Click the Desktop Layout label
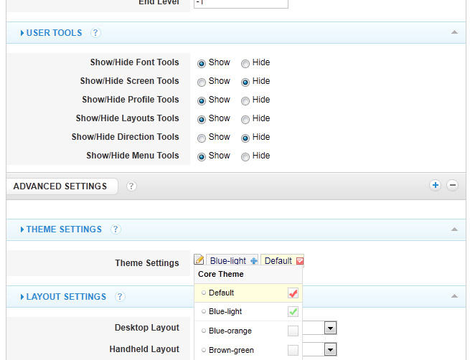The width and height of the screenshot is (470, 360). (x=147, y=328)
